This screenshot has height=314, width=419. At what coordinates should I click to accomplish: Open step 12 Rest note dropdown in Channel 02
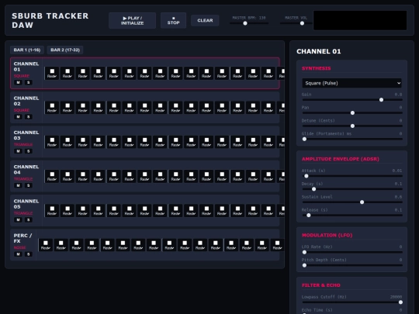click(222, 111)
